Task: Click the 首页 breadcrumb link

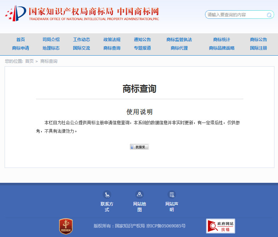Action: [x=29, y=61]
